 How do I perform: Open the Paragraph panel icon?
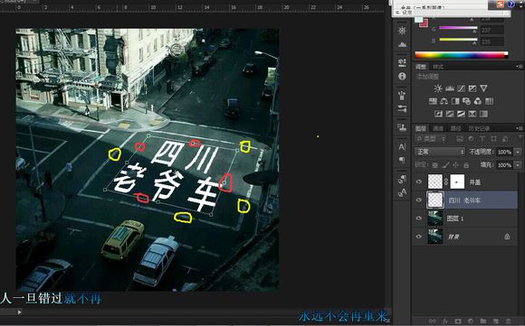point(402,160)
